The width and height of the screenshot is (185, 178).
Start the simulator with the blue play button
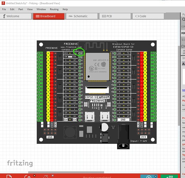click(x=149, y=177)
